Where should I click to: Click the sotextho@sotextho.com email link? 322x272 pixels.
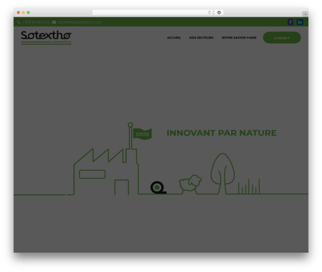click(x=79, y=22)
